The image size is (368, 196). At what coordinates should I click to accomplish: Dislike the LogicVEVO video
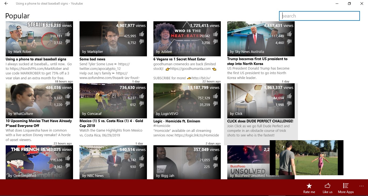click(215, 104)
